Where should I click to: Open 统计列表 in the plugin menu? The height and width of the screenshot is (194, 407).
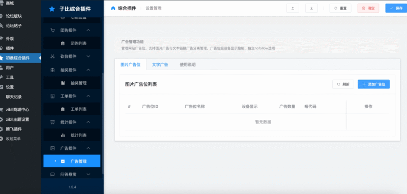72,136
